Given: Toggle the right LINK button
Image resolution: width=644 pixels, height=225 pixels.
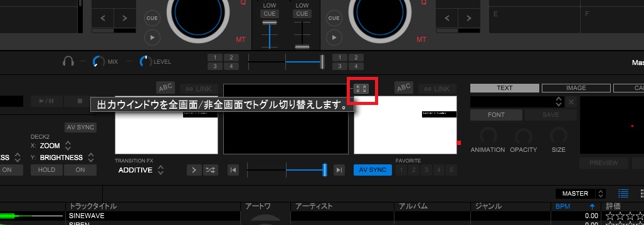Looking at the screenshot, I should tap(437, 89).
